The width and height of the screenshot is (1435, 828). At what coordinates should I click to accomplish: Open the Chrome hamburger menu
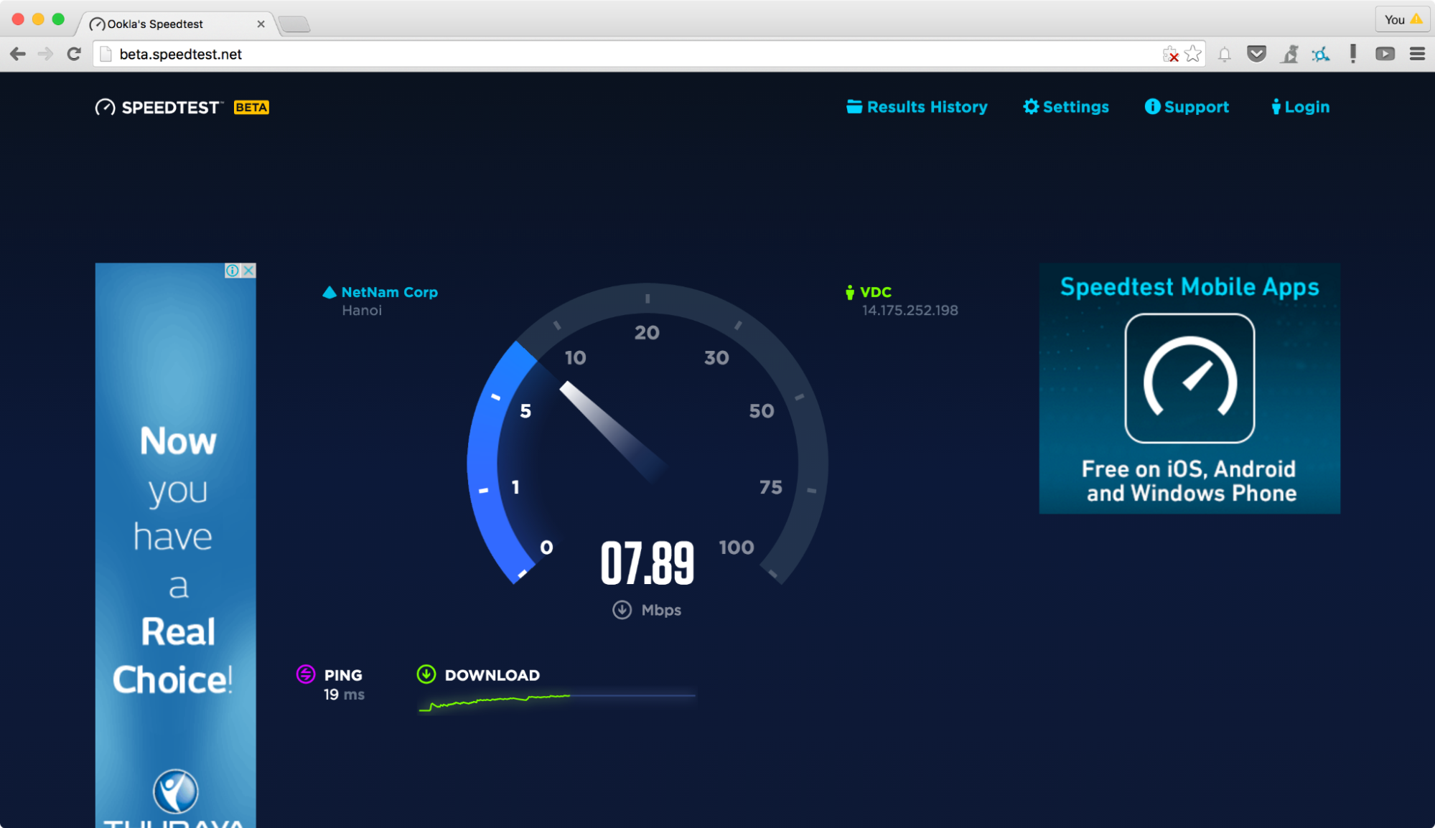(x=1417, y=54)
